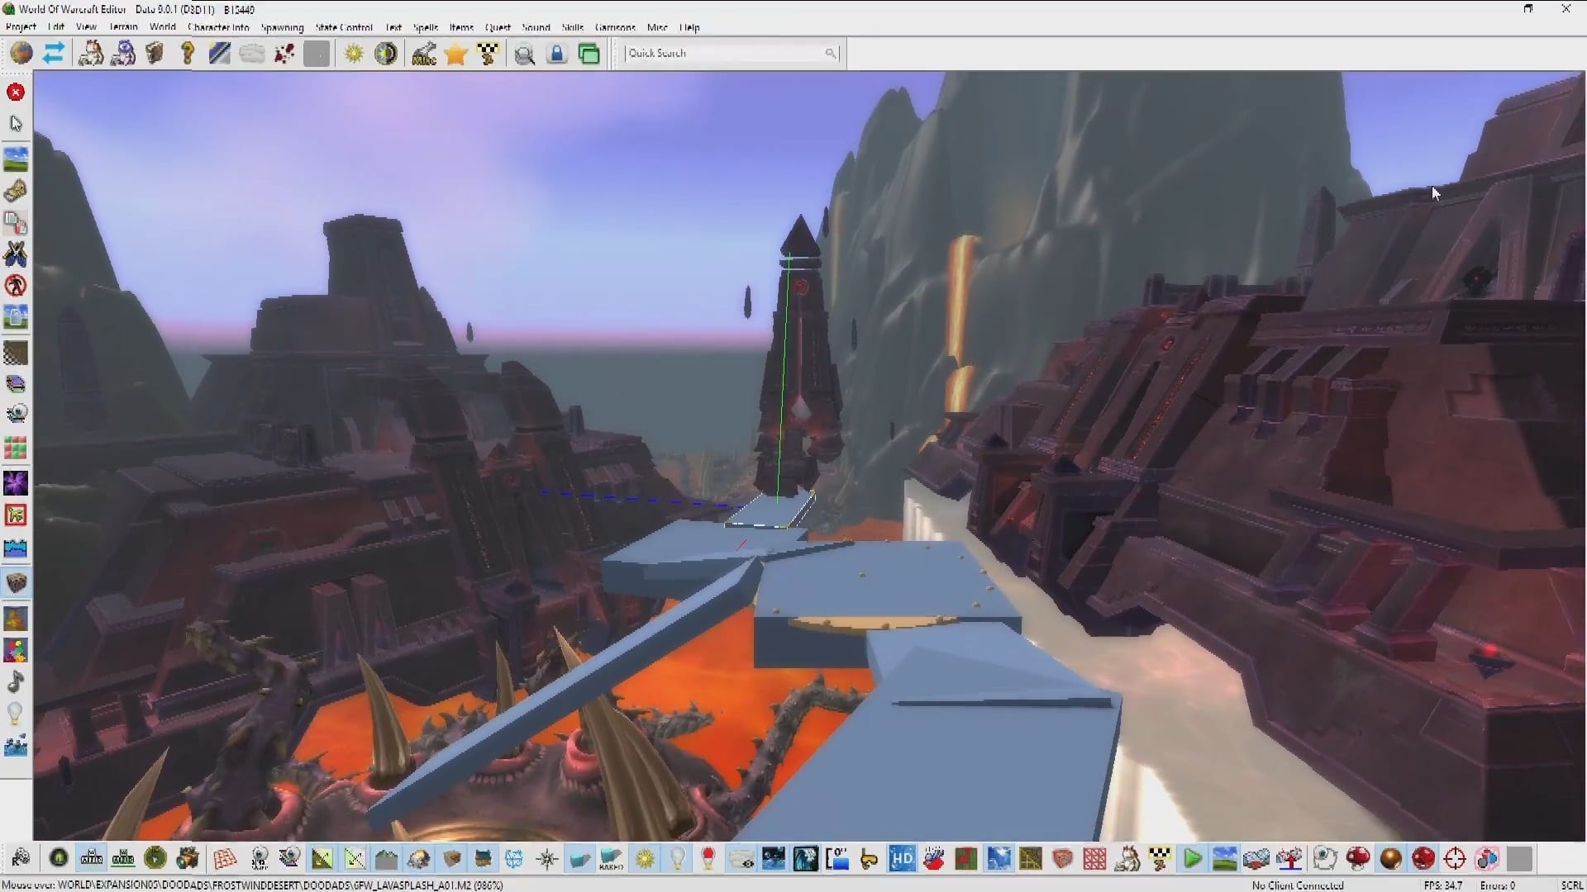1587x892 pixels.
Task: Toggle the light bulb display option
Action: pos(677,859)
